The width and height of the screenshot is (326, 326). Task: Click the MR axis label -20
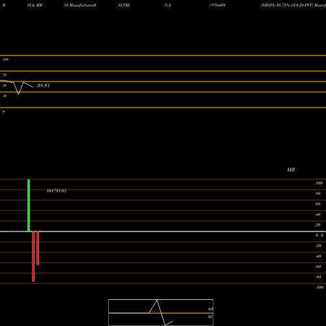(318, 246)
